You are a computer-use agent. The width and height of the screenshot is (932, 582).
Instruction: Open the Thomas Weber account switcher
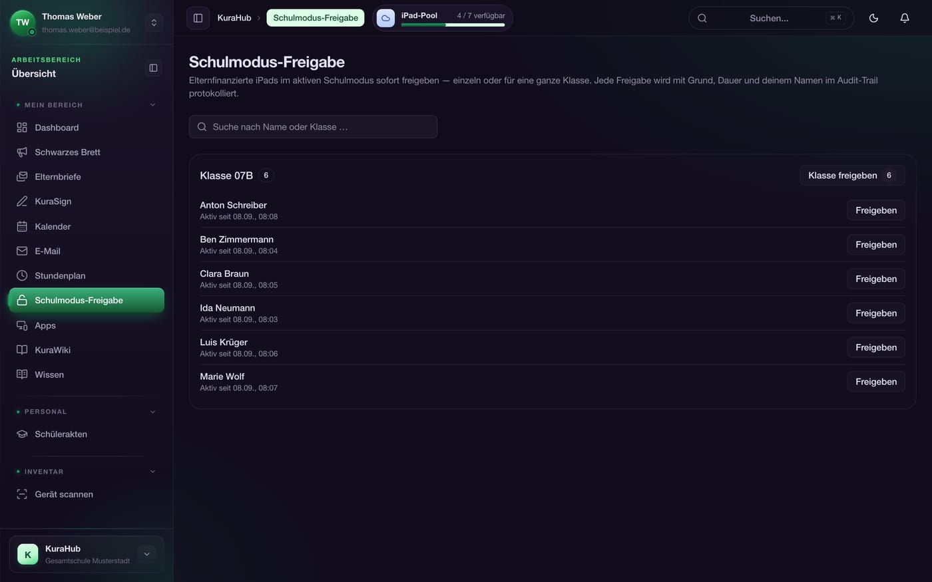pos(154,23)
